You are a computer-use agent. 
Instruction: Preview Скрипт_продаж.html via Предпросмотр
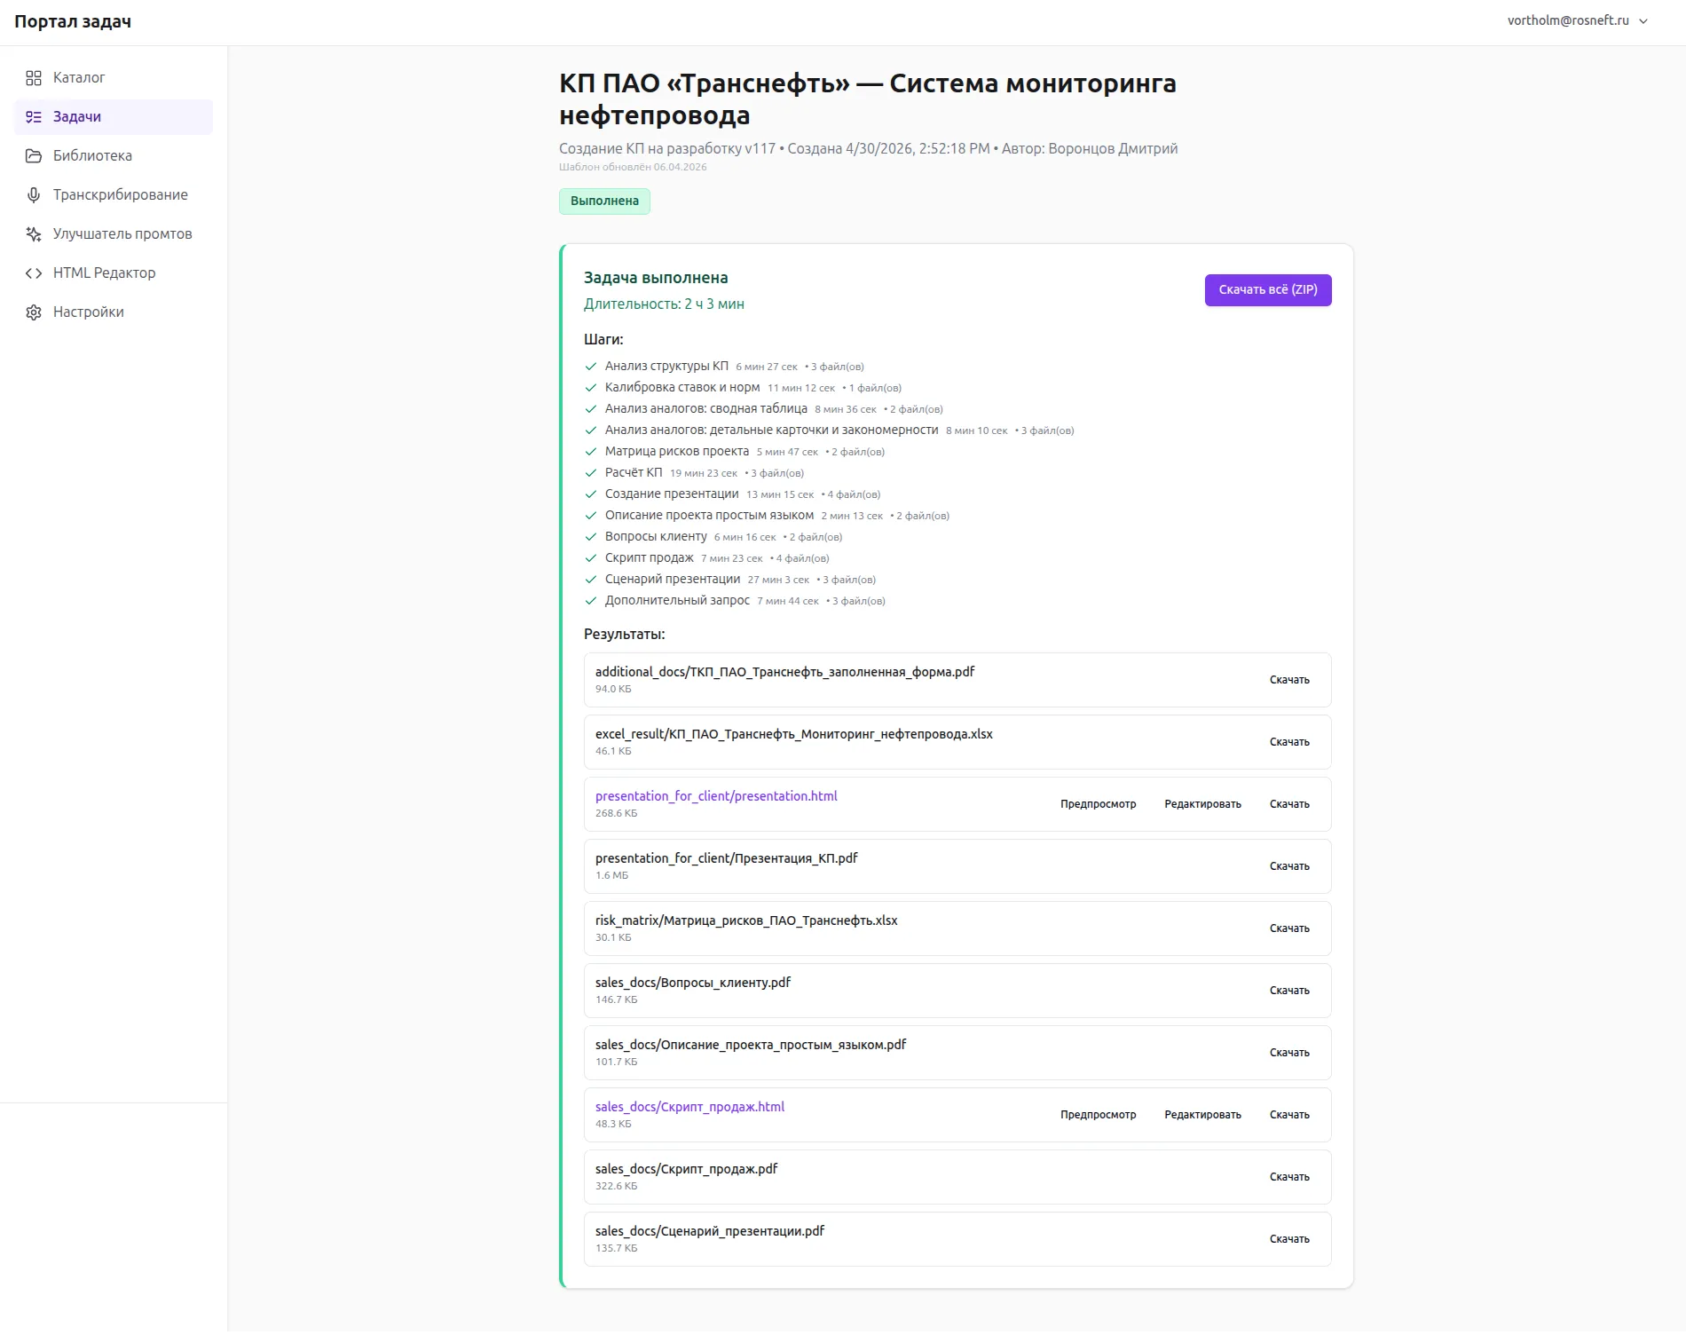coord(1098,1115)
